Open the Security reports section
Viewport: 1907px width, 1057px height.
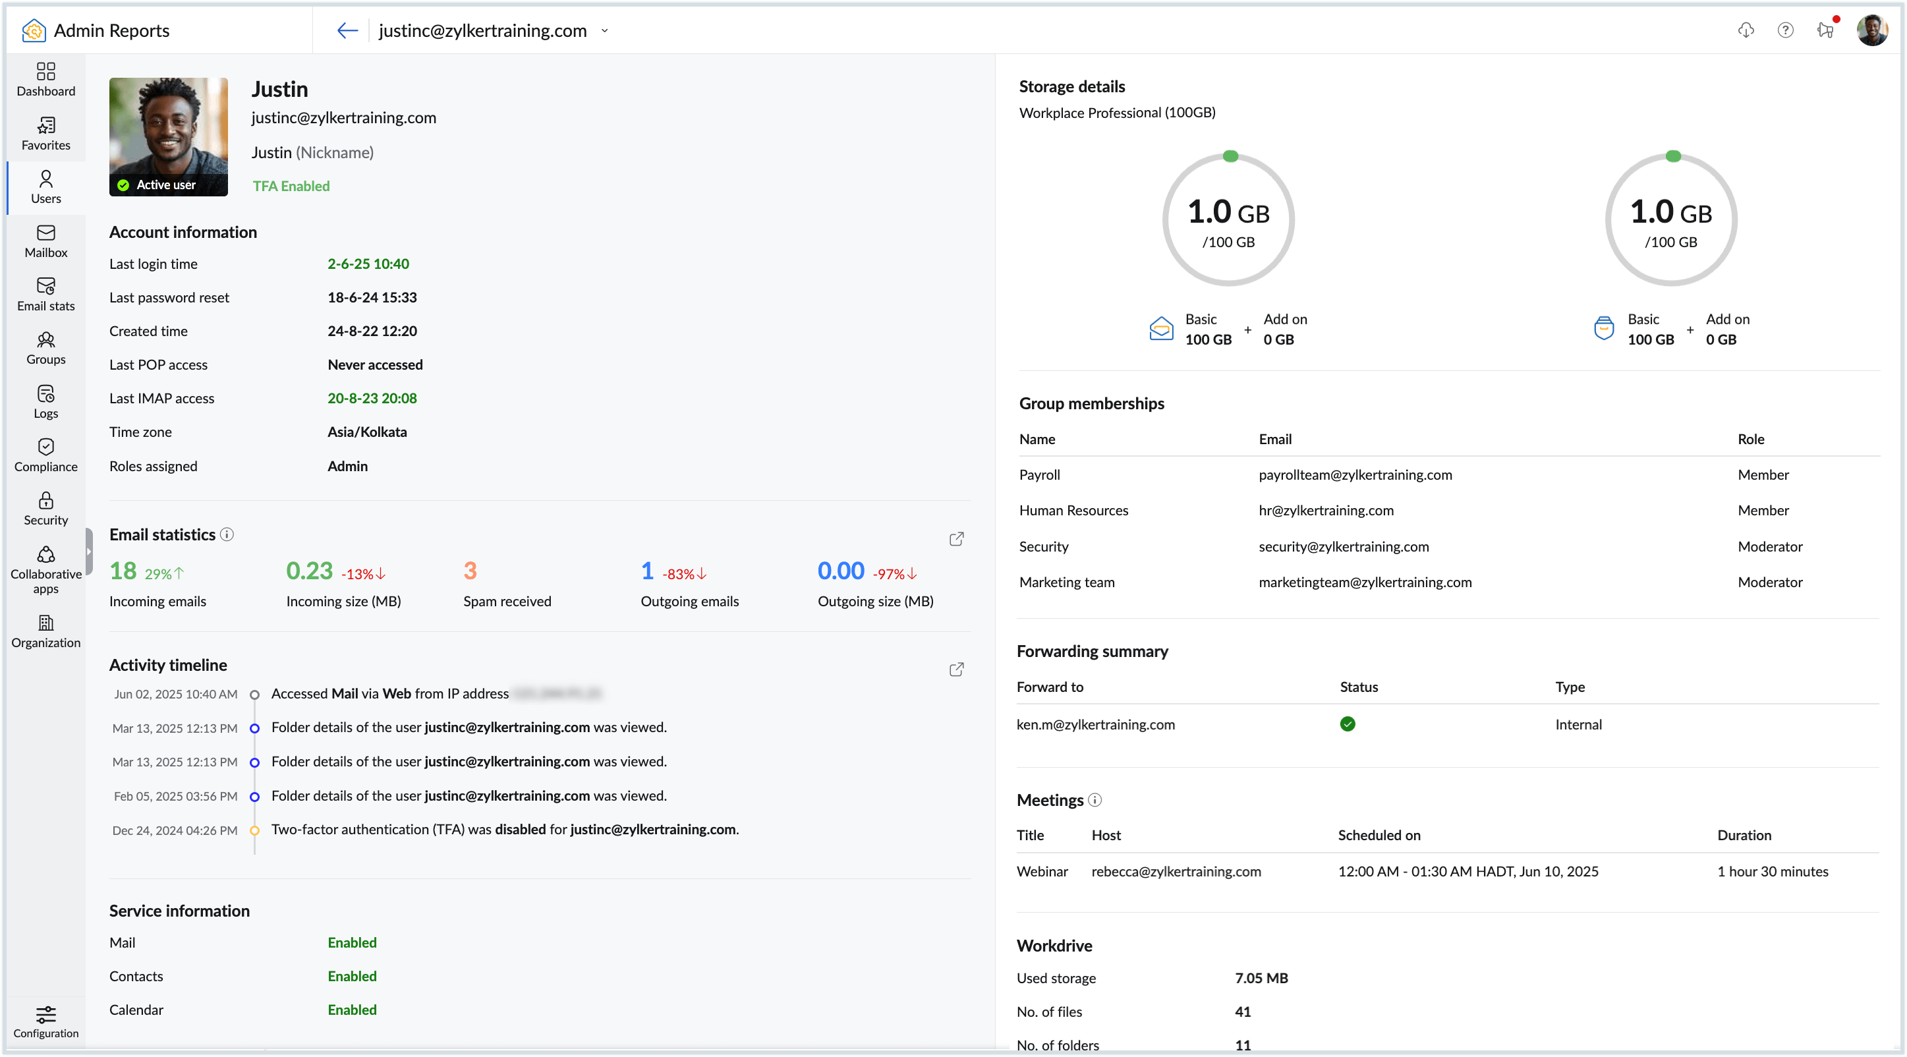click(x=46, y=509)
